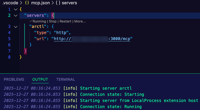Click the "Starting server arctl" log line
Image resolution: width=200 pixels, height=110 pixels.
pyautogui.click(x=68, y=88)
